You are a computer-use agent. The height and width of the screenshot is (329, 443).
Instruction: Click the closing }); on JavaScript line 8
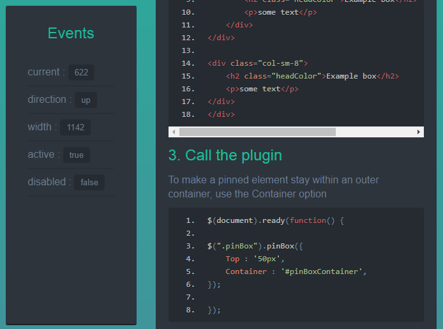point(214,310)
